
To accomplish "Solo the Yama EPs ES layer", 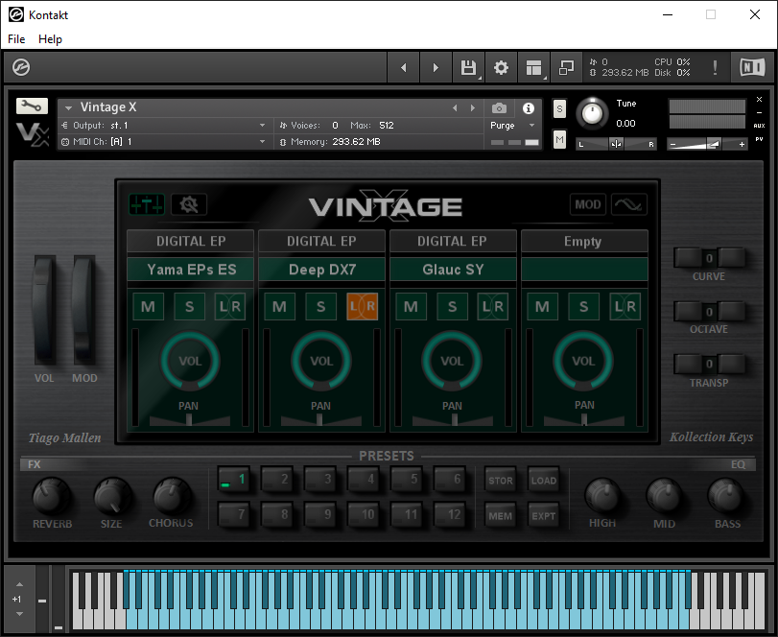I will point(190,306).
